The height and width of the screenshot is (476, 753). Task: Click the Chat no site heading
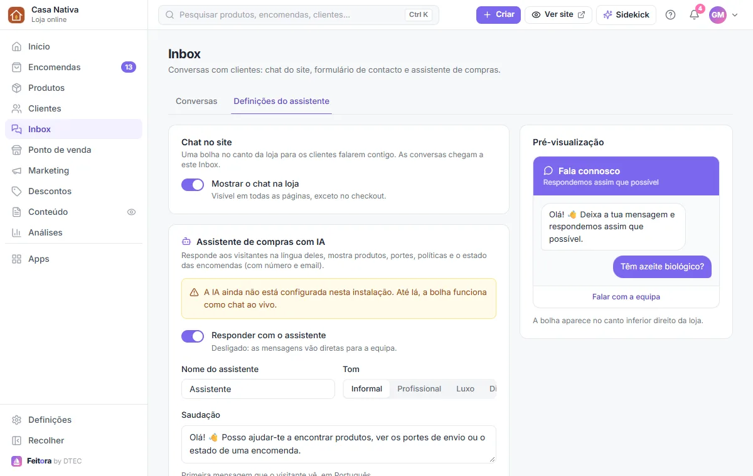206,142
